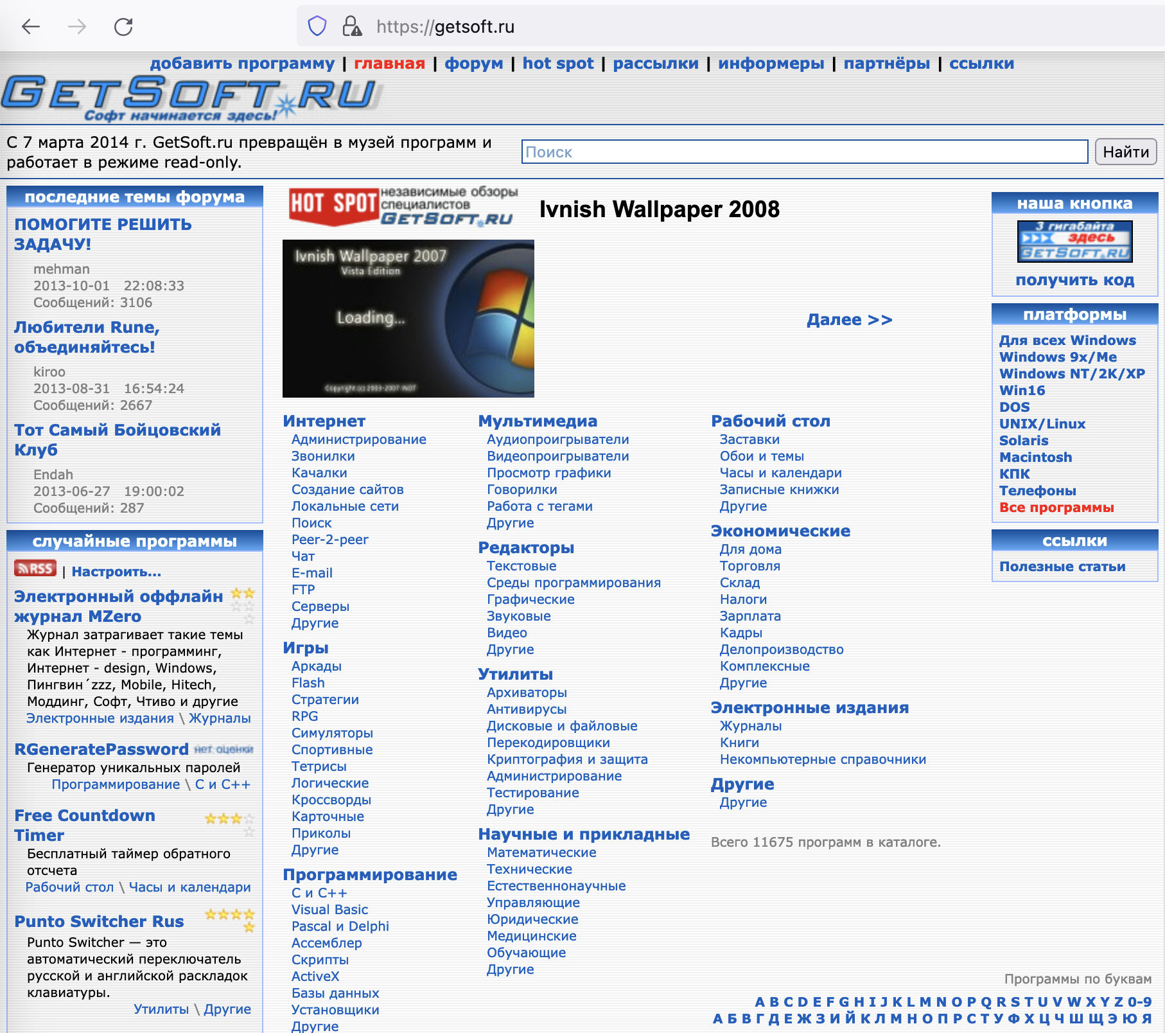Click the Найти search button
Viewport: 1165px width, 1033px height.
click(1126, 152)
